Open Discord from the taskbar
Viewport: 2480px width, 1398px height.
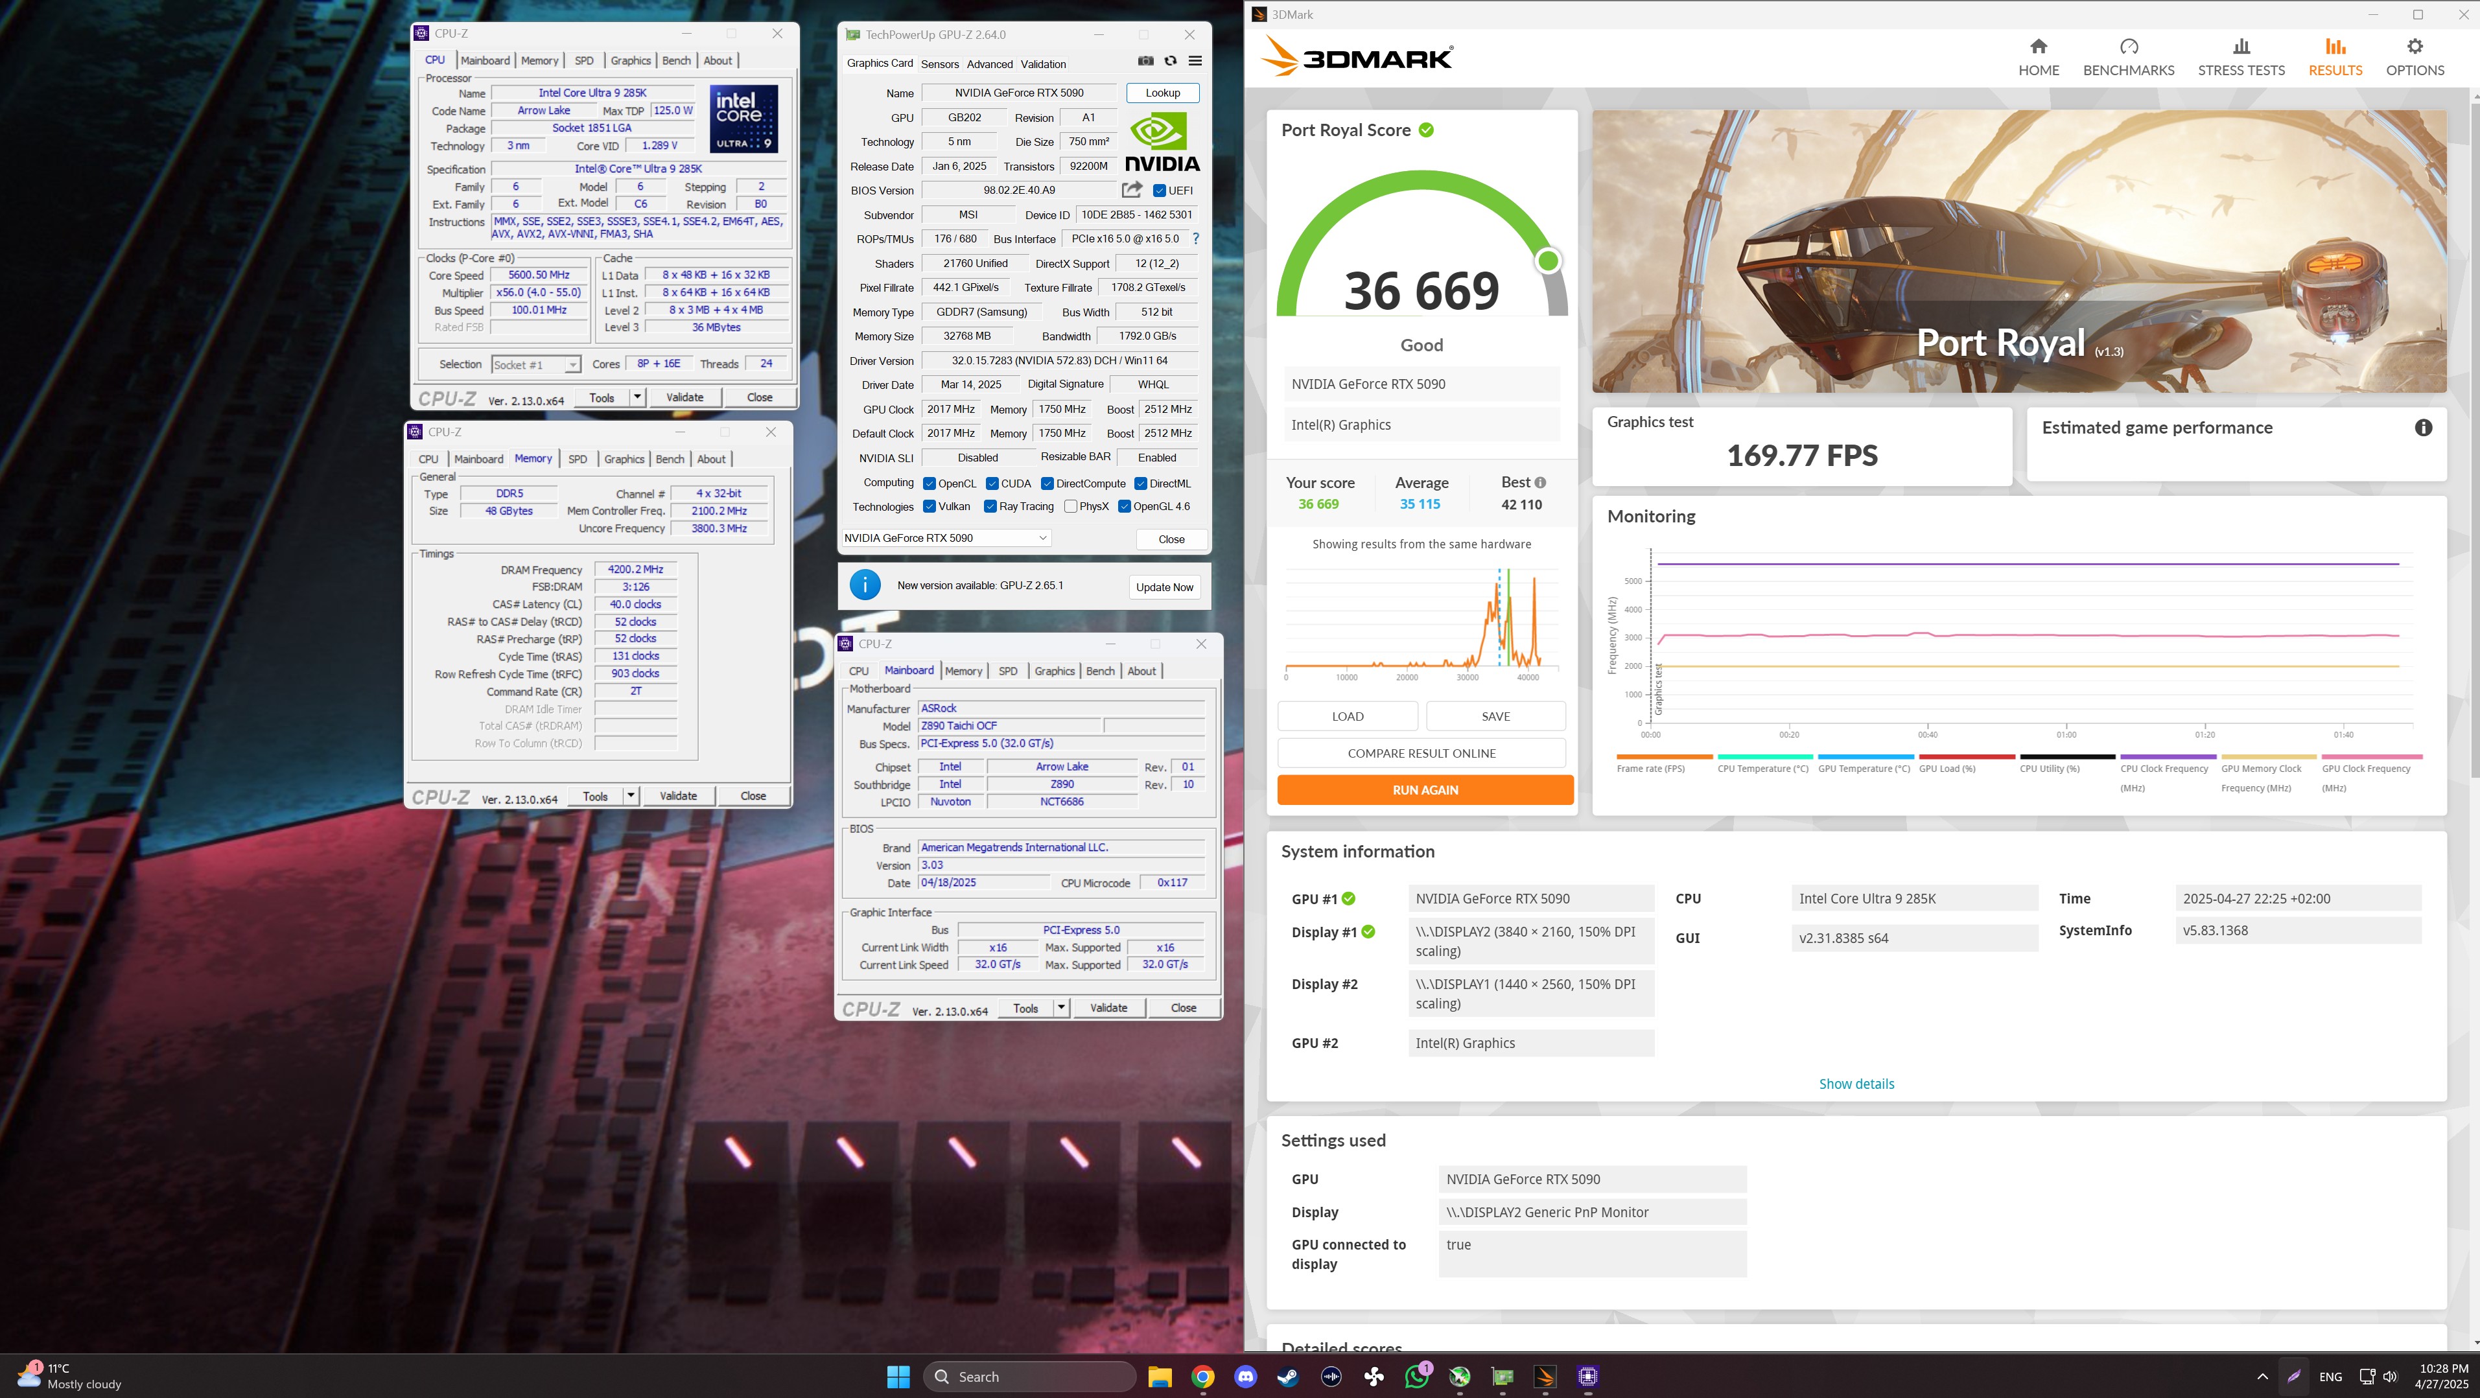click(1246, 1377)
